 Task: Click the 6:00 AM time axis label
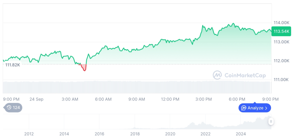tap(103, 99)
